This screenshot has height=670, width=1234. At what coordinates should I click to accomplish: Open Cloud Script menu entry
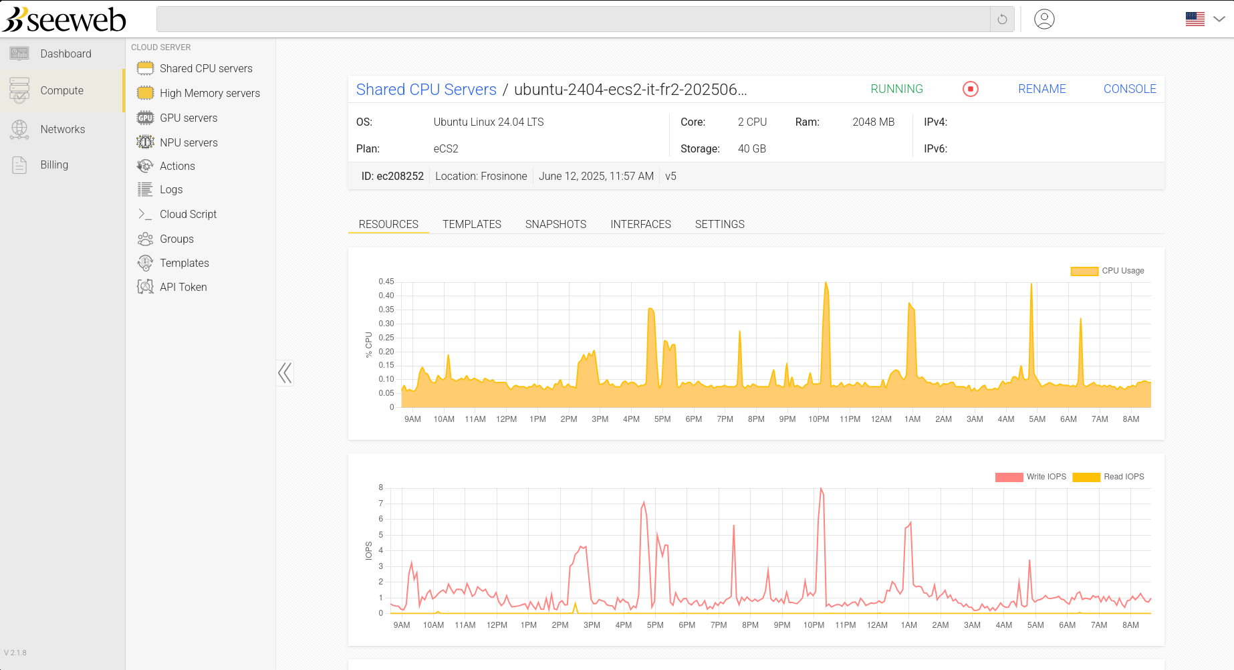click(x=188, y=214)
